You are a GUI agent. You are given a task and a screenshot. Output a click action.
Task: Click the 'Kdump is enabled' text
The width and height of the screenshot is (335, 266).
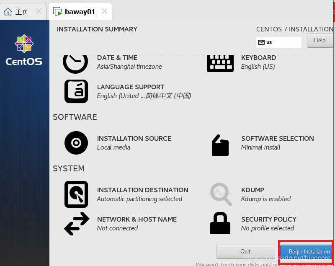(266, 199)
